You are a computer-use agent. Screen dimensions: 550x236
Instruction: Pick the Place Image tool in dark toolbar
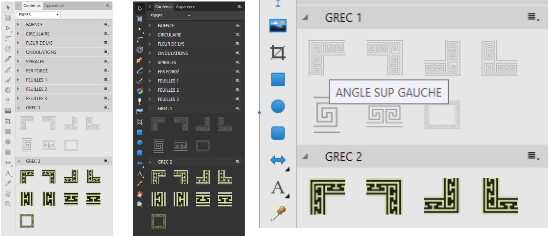click(140, 112)
